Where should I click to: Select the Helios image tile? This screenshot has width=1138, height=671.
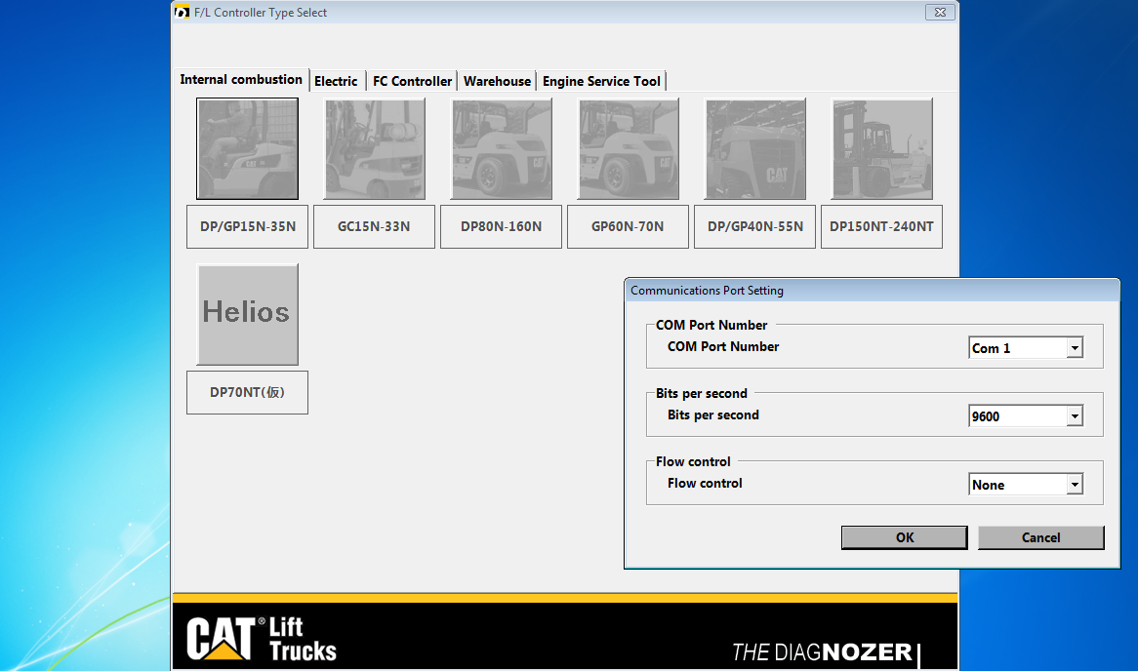click(x=248, y=314)
